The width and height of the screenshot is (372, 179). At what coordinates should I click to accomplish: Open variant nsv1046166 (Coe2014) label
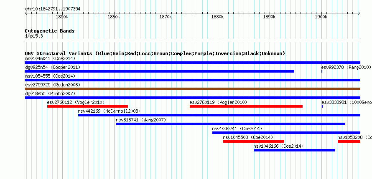tap(278, 146)
